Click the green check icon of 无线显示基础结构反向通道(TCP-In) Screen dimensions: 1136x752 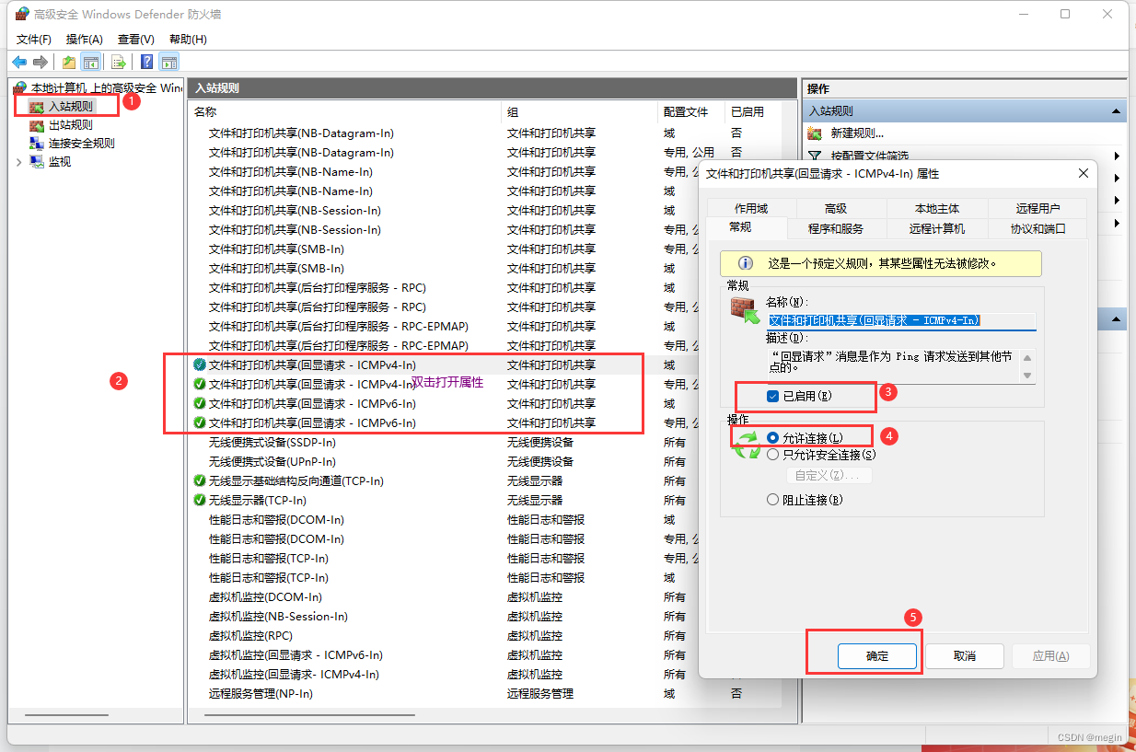(200, 481)
